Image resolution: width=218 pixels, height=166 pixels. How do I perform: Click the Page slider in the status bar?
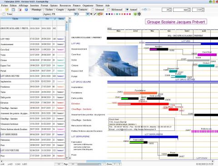click(x=89, y=164)
